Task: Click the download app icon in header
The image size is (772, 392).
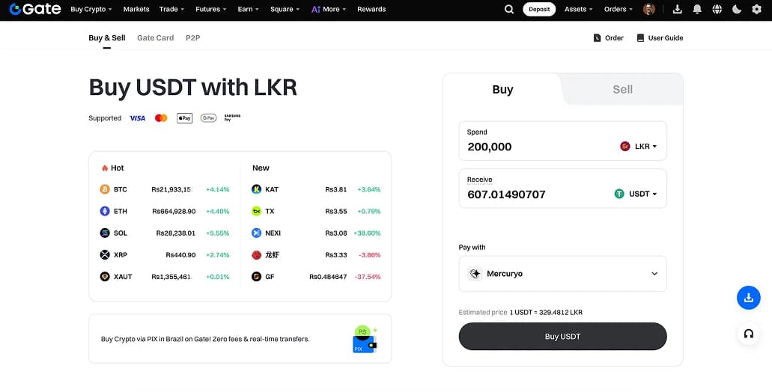Action: tap(678, 9)
